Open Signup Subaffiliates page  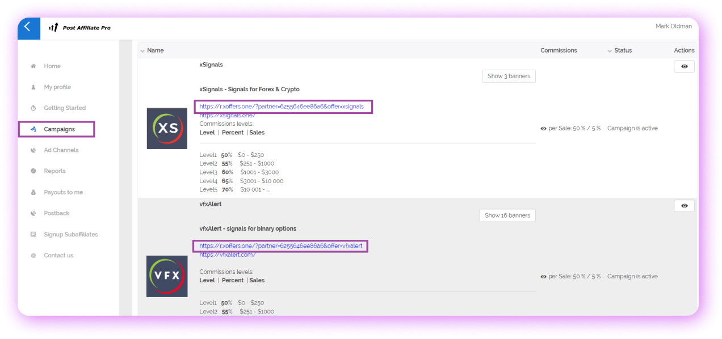click(x=71, y=234)
